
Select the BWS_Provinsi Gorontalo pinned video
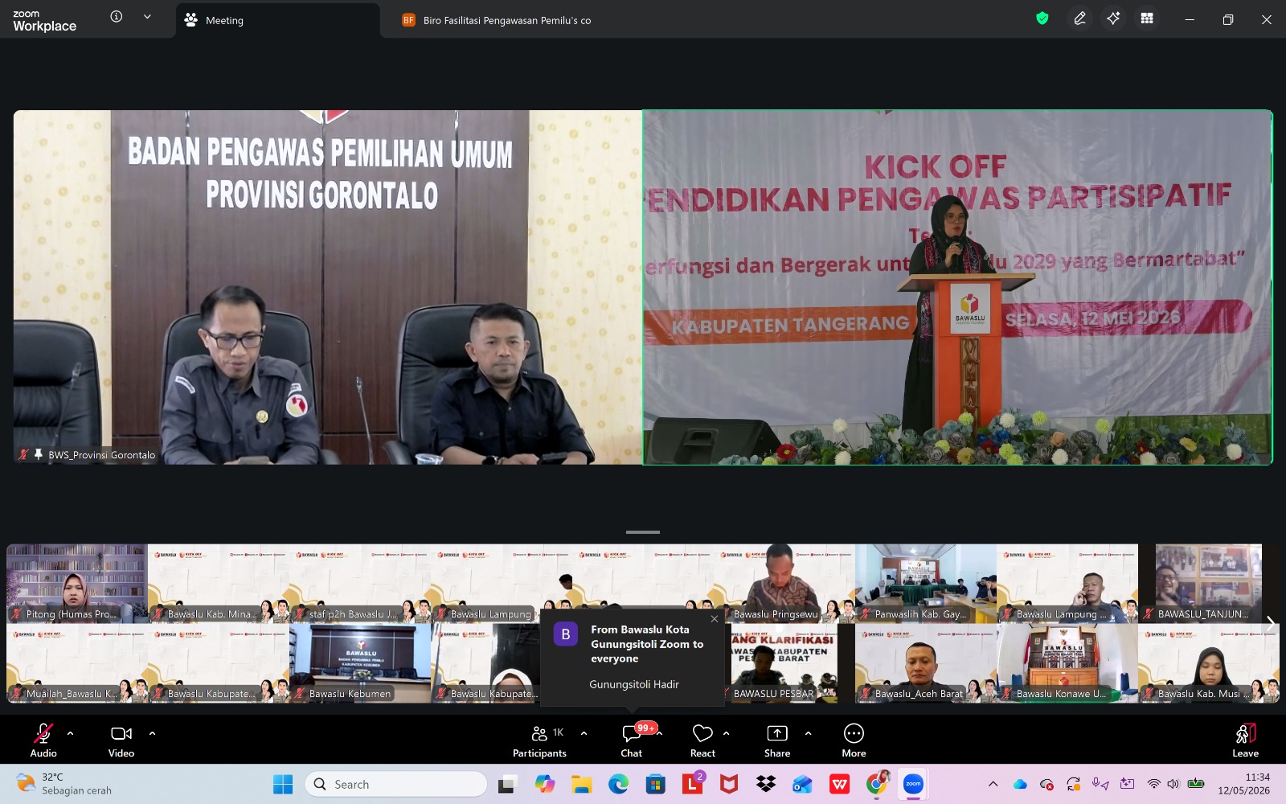328,287
